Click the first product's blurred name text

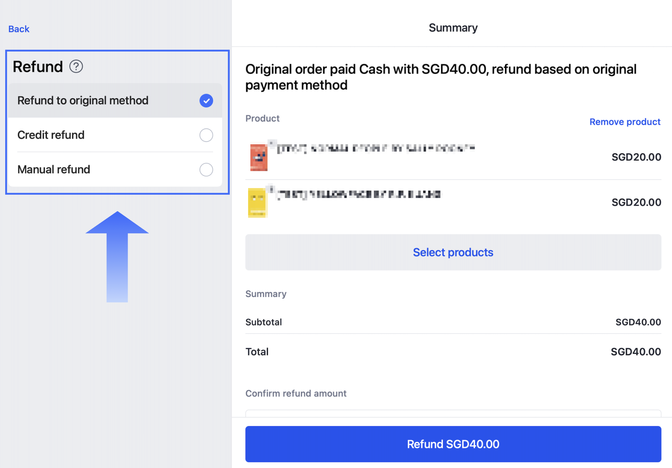pos(376,148)
